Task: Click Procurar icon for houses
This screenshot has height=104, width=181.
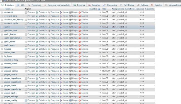Action: (x=26, y=49)
